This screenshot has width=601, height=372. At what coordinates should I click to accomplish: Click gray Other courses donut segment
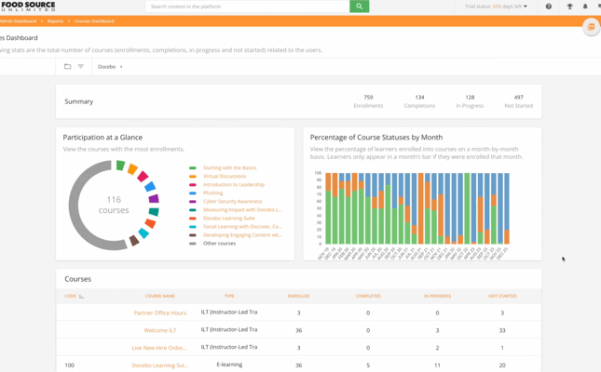click(x=75, y=206)
